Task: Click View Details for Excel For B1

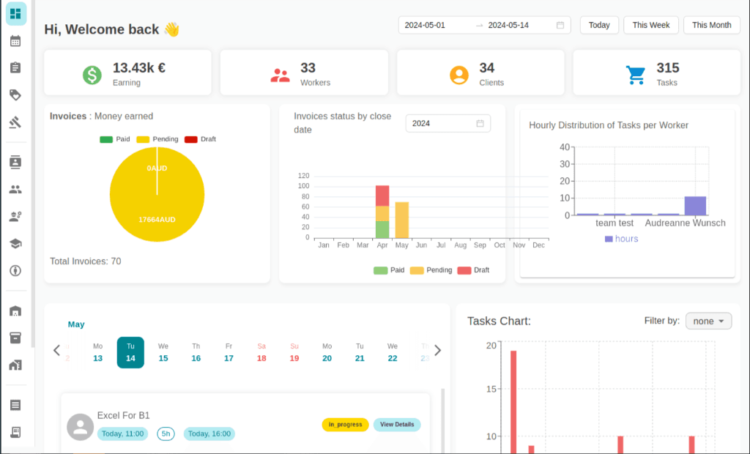Action: (x=397, y=425)
